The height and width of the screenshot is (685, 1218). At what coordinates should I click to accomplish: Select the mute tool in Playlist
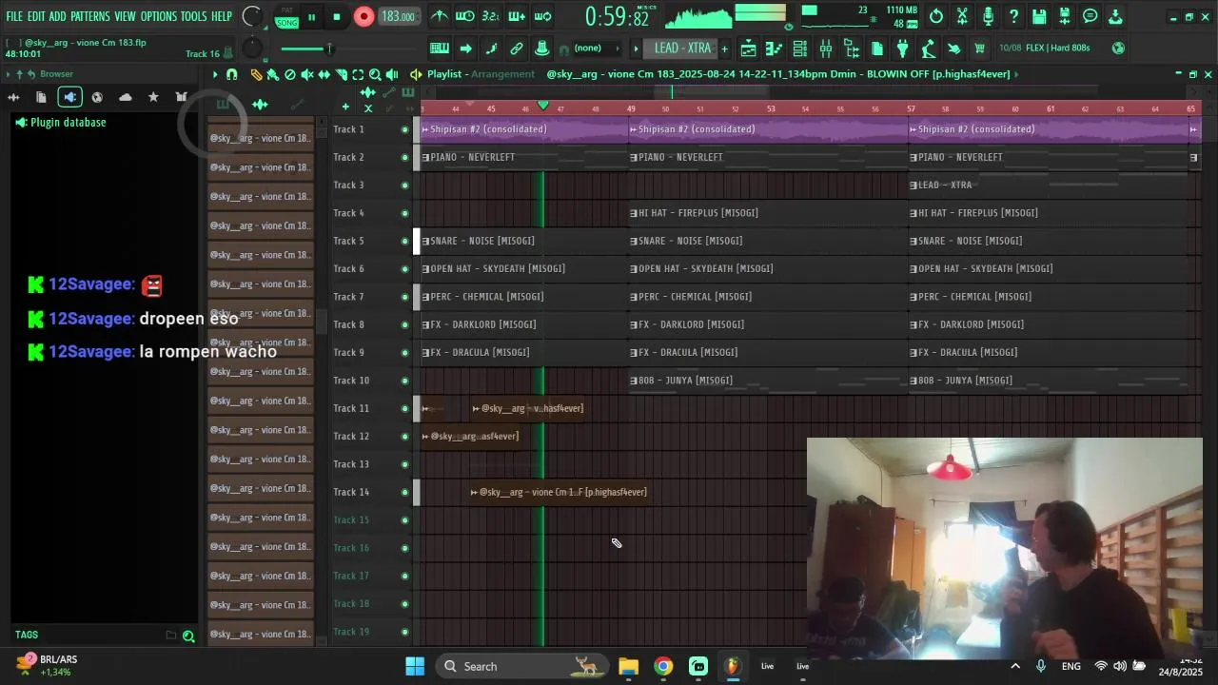[306, 74]
